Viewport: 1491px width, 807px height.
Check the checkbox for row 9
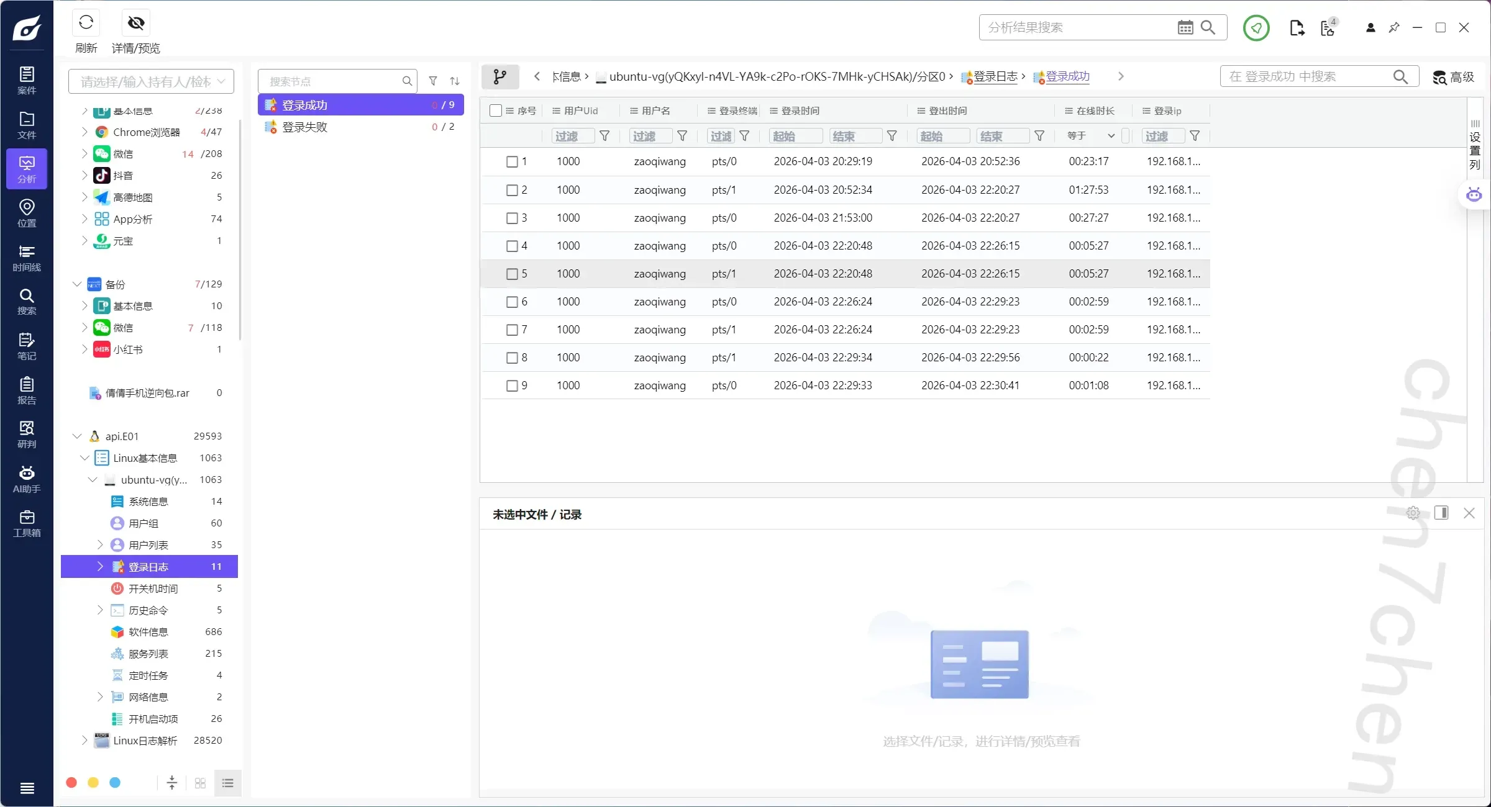click(512, 385)
